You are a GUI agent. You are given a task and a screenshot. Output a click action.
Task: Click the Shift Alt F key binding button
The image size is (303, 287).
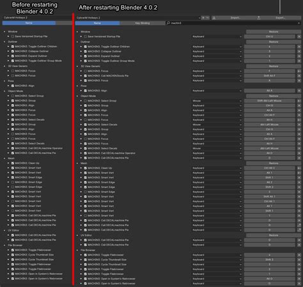point(270,76)
